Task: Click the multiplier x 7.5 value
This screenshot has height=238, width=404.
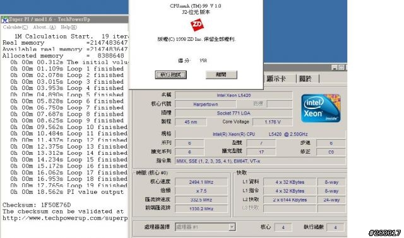Action: click(201, 191)
